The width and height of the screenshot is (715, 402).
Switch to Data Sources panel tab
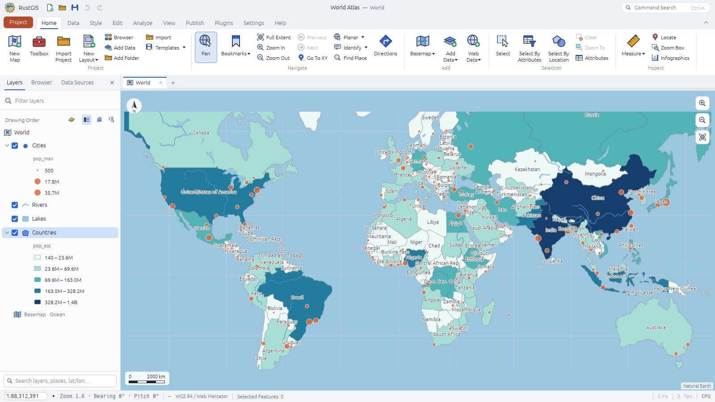(77, 83)
